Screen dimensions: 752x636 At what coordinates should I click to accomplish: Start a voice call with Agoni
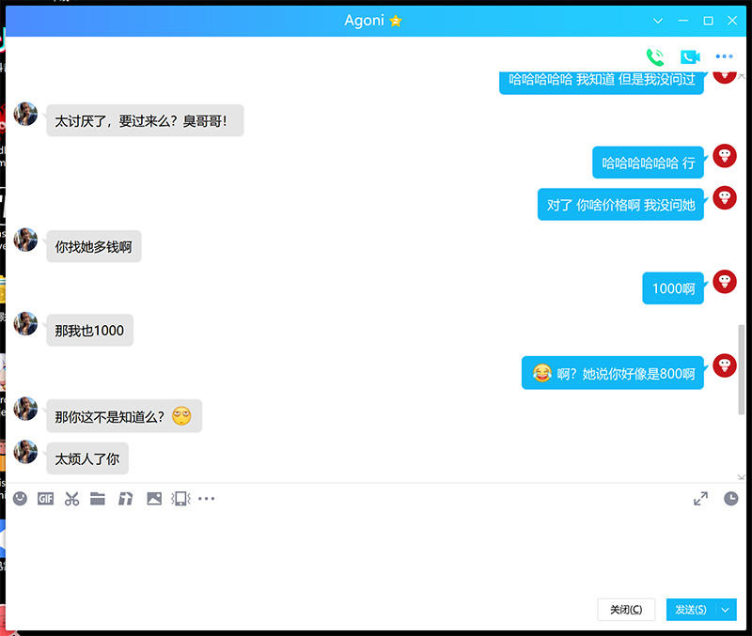(654, 56)
